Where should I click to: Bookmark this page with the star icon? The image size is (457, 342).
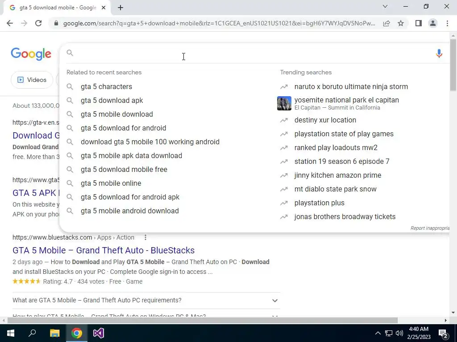coord(401,23)
